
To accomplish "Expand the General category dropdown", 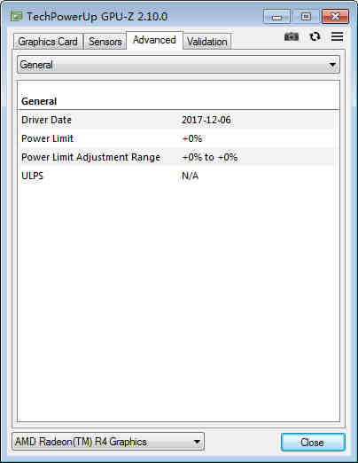I will [178, 65].
